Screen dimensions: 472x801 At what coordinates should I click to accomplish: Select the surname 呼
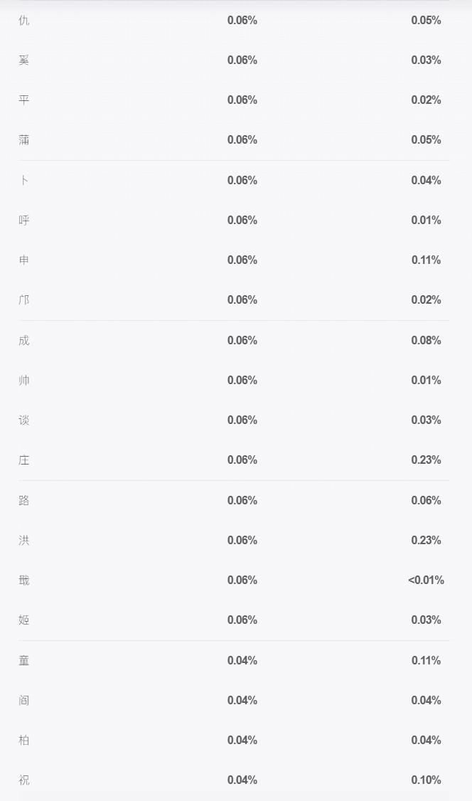(x=24, y=221)
